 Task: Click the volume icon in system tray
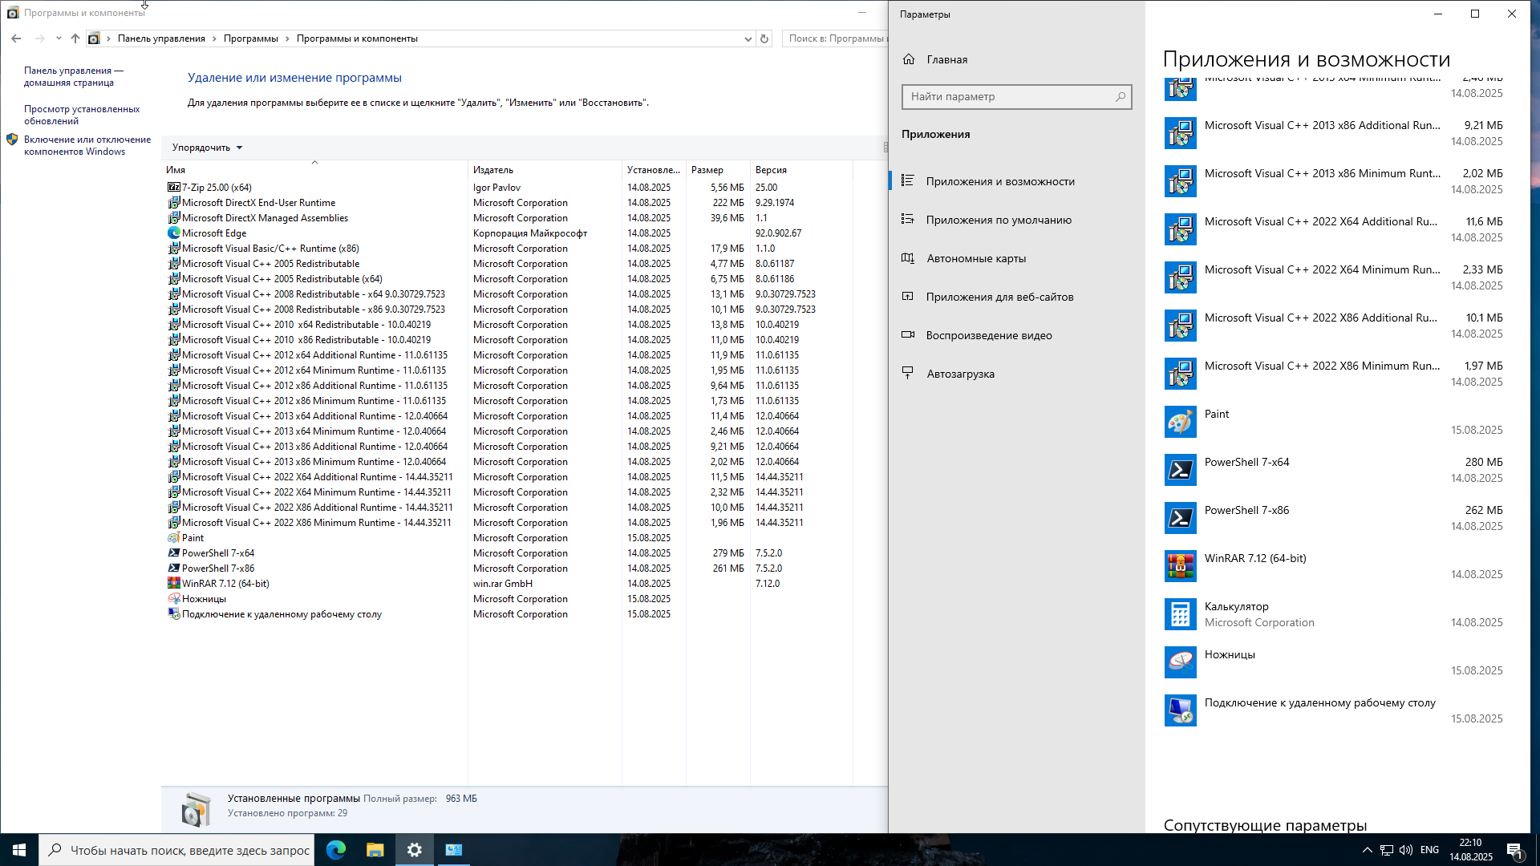1406,850
